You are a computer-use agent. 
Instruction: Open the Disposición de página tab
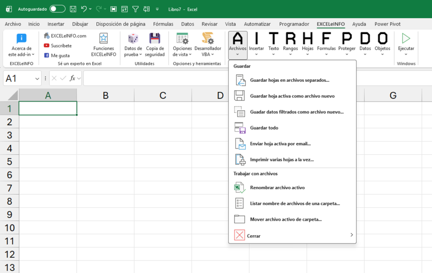[x=121, y=24]
